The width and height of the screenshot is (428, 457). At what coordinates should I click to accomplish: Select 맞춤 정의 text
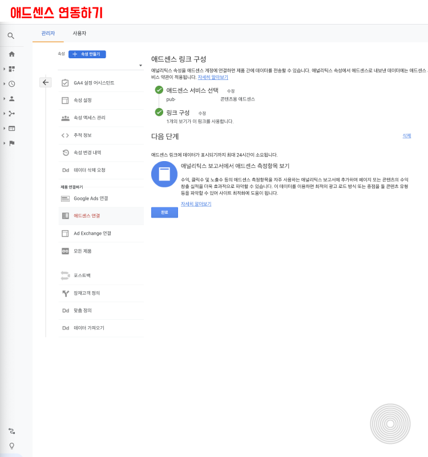[x=83, y=311]
